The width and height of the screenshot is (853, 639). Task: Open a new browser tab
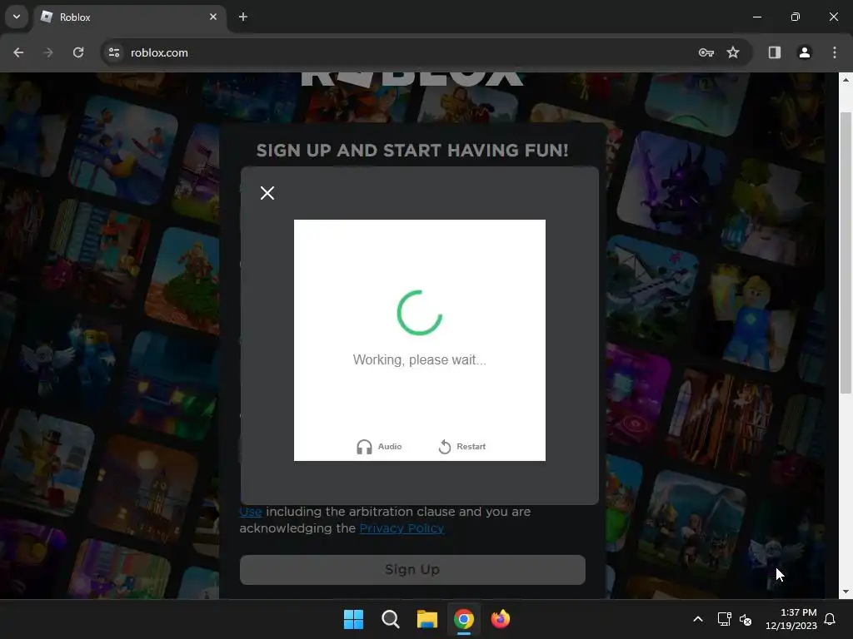(243, 17)
